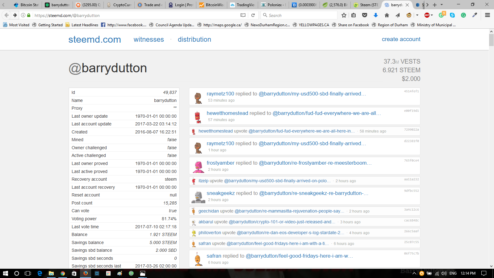
Task: Open the bookmarks list icon in the toolbar
Action: pyautogui.click(x=354, y=15)
